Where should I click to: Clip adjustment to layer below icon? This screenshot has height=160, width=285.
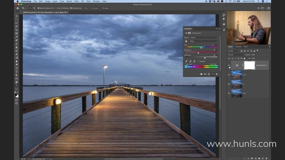click(x=201, y=74)
